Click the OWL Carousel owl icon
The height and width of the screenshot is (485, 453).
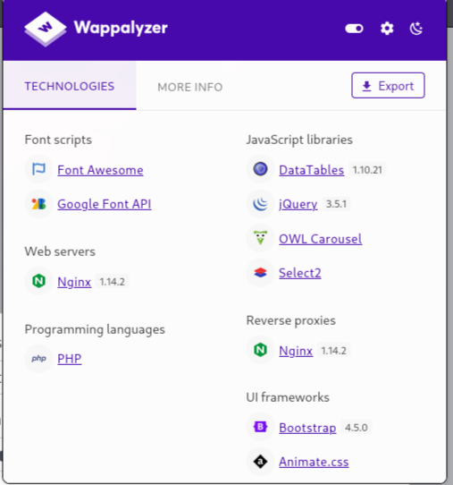260,238
